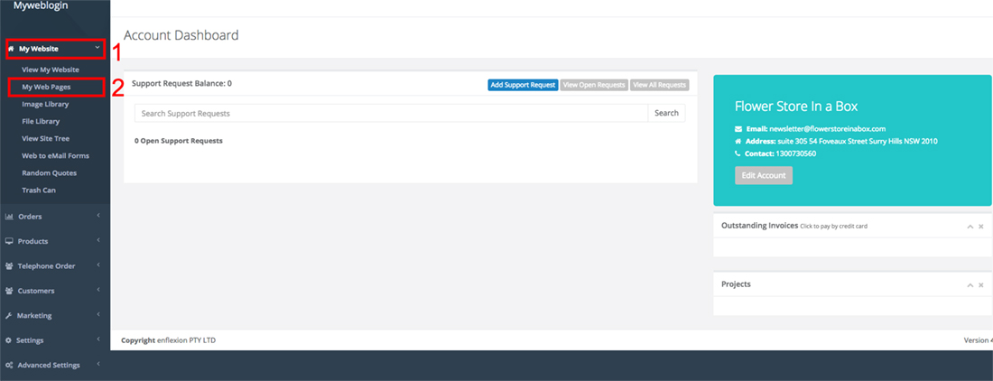This screenshot has height=381, width=993.
Task: Click the phone icon beside Contact
Action: (x=738, y=153)
